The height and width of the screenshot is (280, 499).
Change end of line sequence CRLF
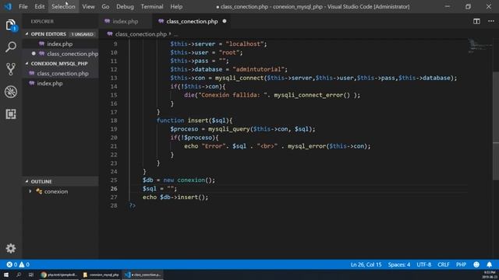coord(444,264)
